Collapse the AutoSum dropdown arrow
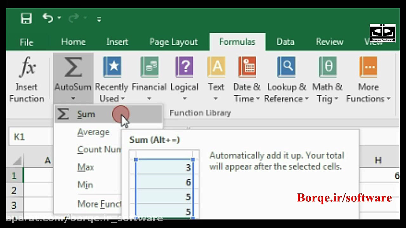The image size is (406, 228). [x=73, y=98]
